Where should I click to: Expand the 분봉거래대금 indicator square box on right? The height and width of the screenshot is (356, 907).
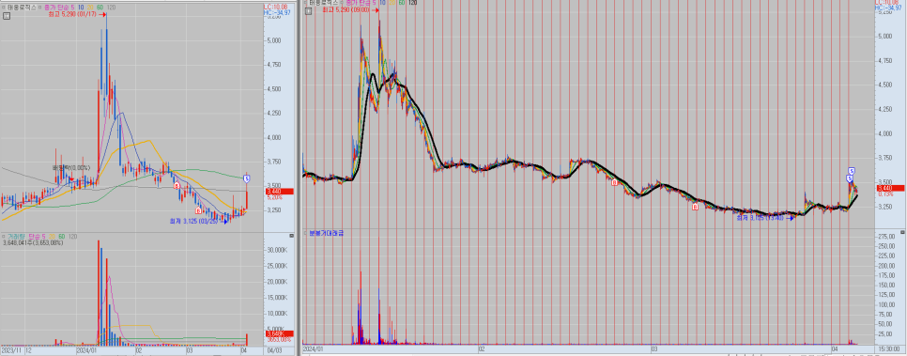click(305, 233)
